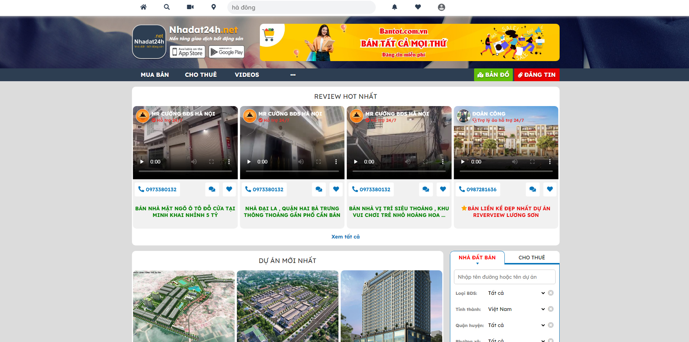Click the hà đông search input field
Viewport: 689px width, 342px height.
pyautogui.click(x=301, y=7)
